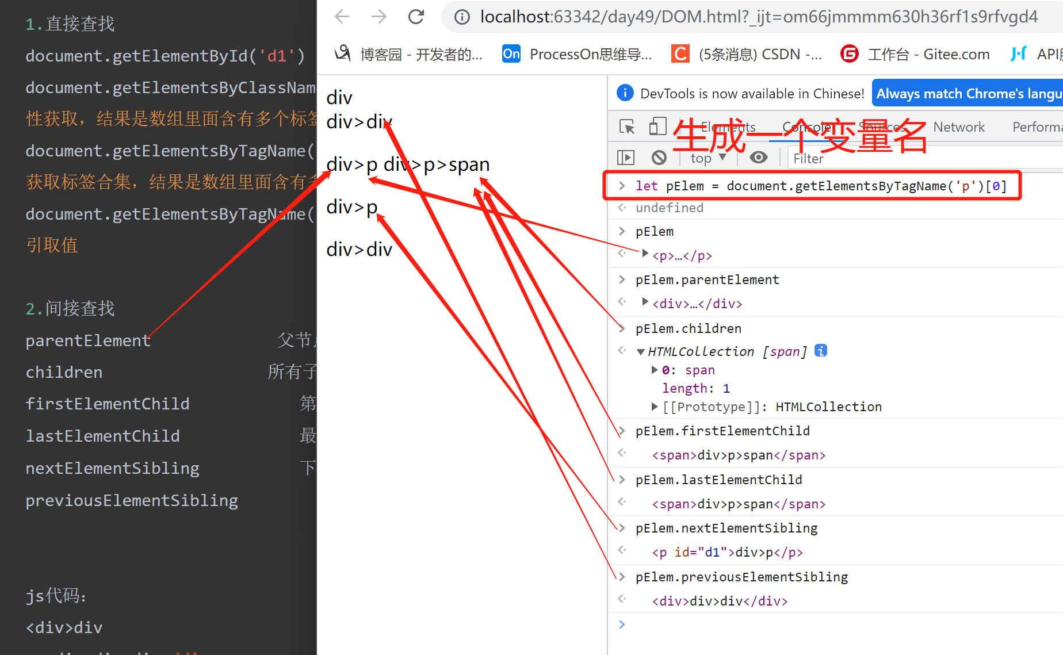Screen dimensions: 1063x655
Task: Open the 工作台 - Gitee.com bookmark
Action: point(915,54)
